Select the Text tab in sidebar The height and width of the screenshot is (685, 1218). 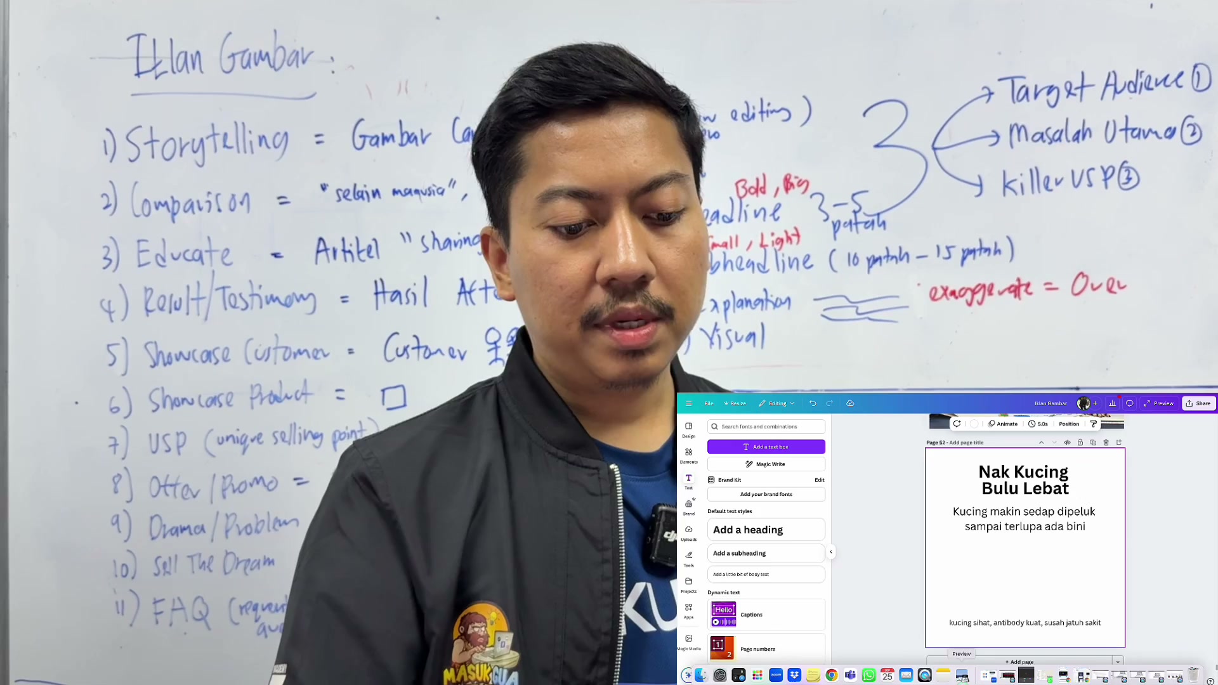pos(689,481)
